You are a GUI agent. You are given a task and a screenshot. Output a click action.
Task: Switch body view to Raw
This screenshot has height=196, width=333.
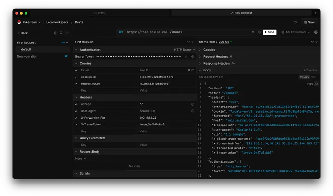[314, 77]
